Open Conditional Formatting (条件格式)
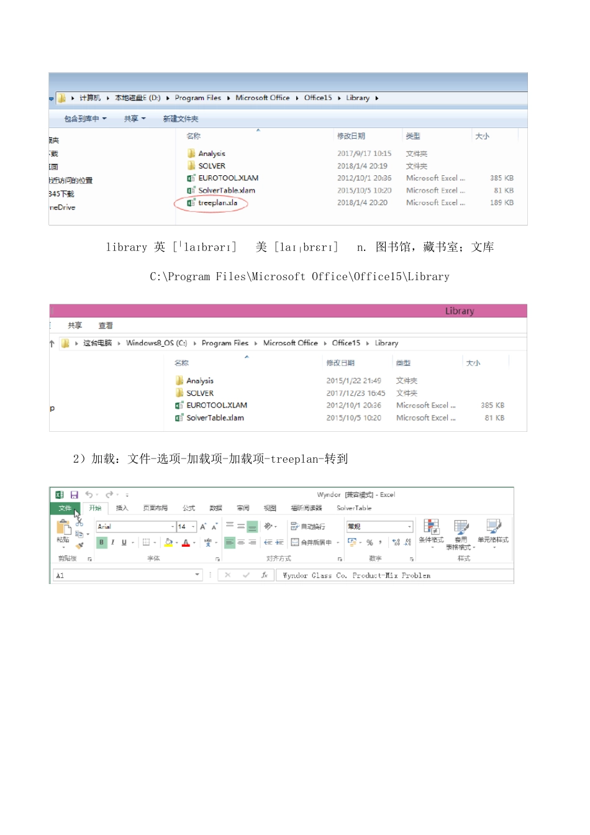The width and height of the screenshot is (590, 835). click(431, 534)
